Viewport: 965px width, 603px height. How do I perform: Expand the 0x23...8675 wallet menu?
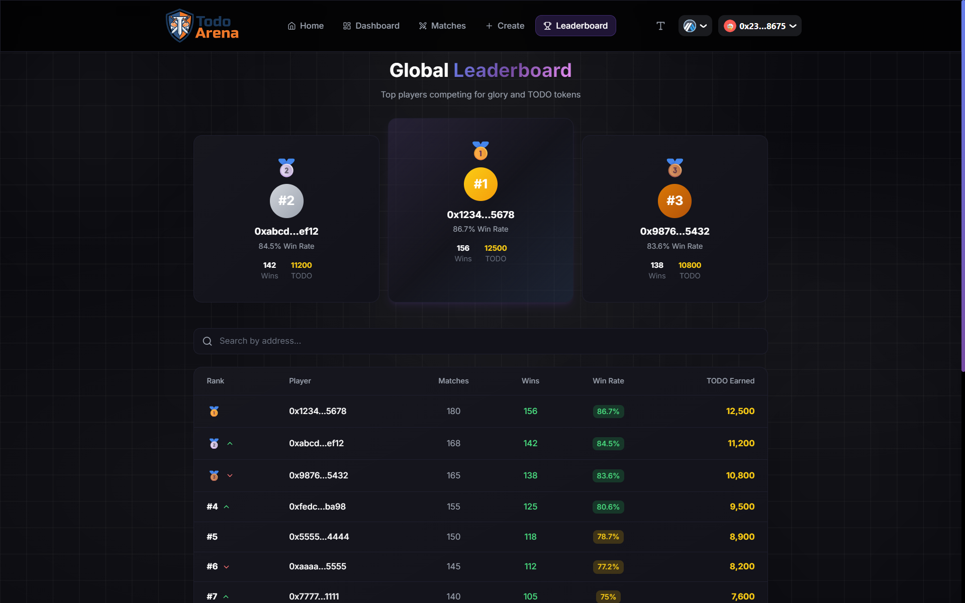(759, 26)
